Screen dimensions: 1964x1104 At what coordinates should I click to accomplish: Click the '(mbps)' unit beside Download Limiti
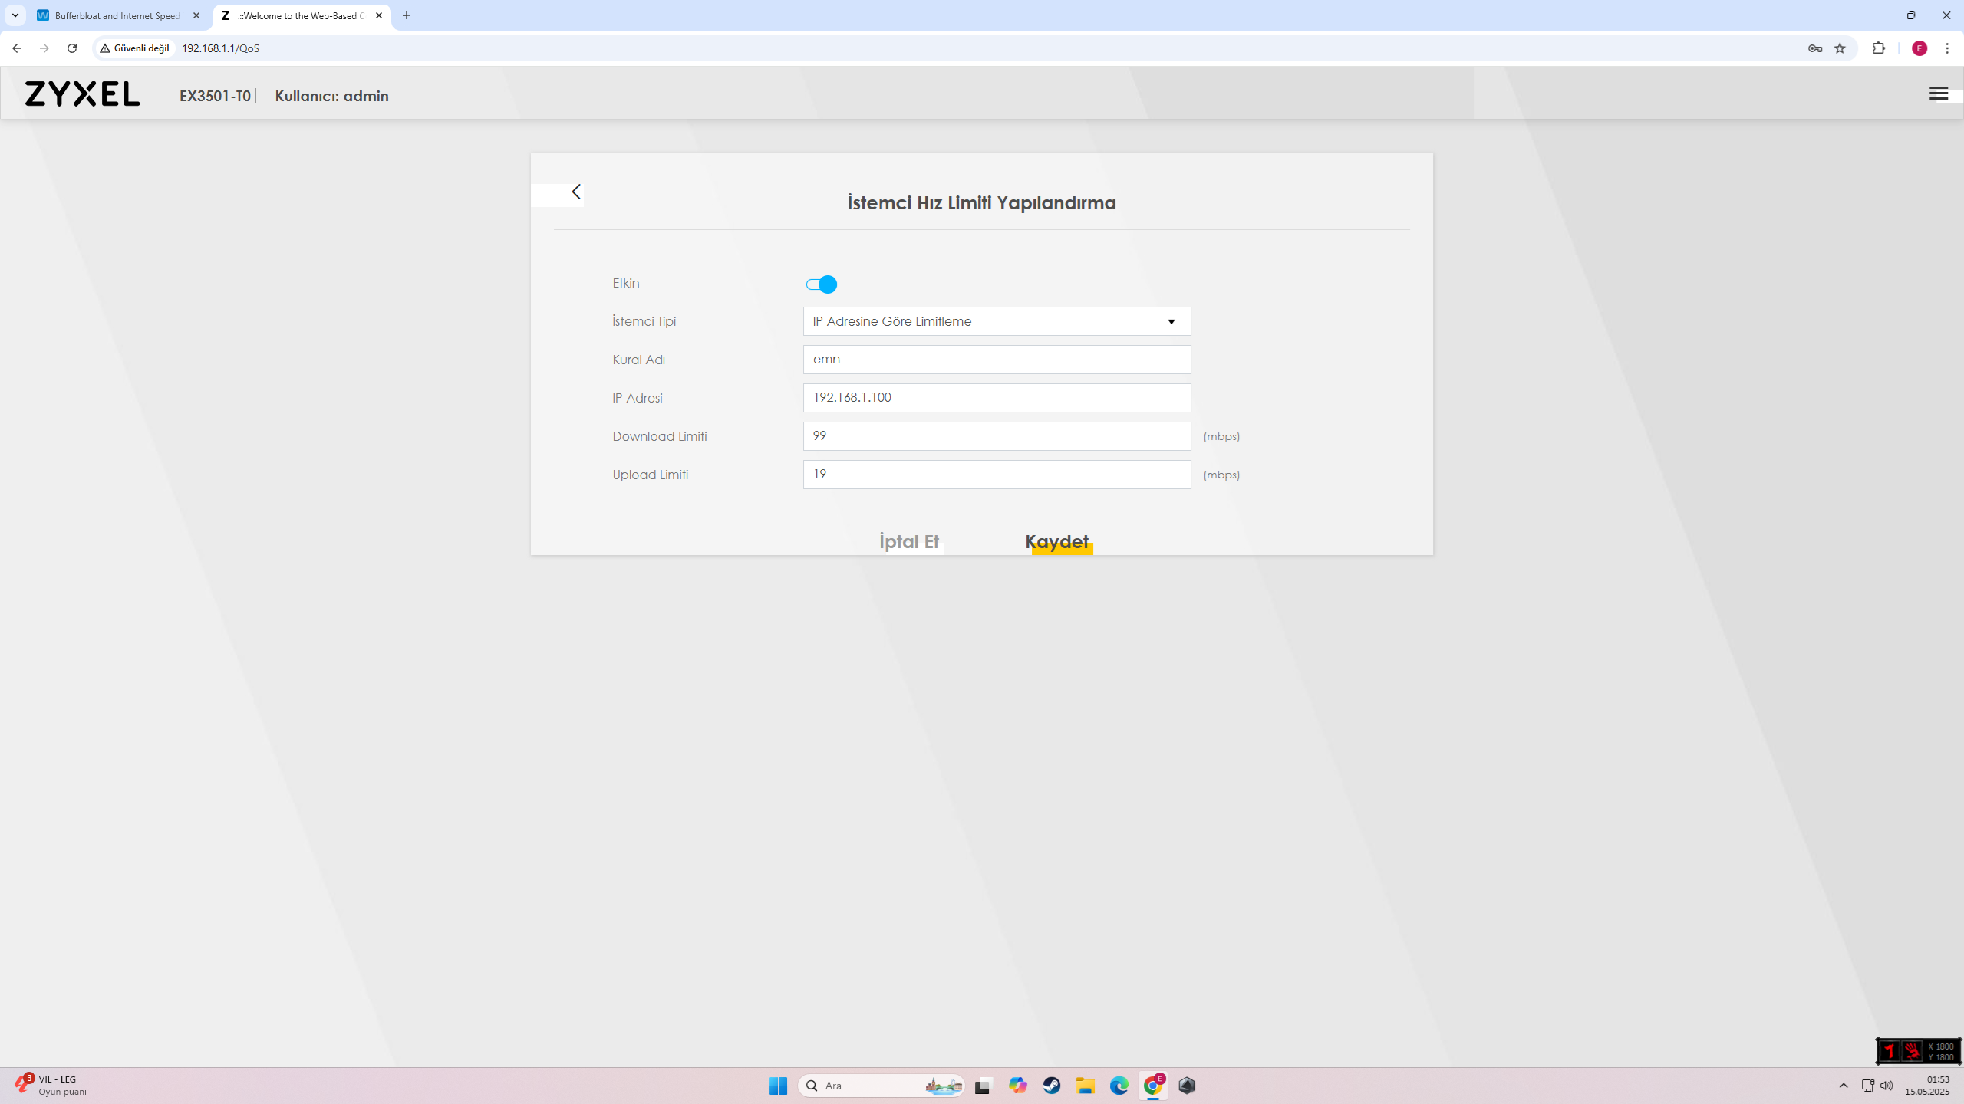(x=1221, y=436)
